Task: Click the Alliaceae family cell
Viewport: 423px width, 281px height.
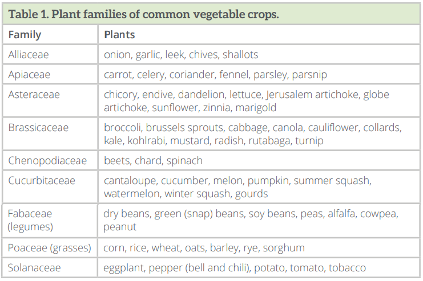Action: [29, 55]
